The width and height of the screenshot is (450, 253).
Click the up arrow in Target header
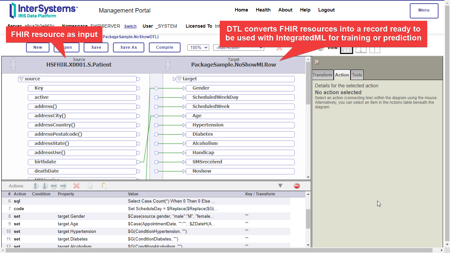pos(168,60)
